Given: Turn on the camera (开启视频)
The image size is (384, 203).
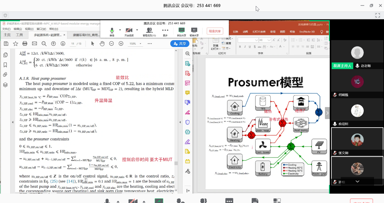Looking at the screenshot, I should click(x=129, y=32).
